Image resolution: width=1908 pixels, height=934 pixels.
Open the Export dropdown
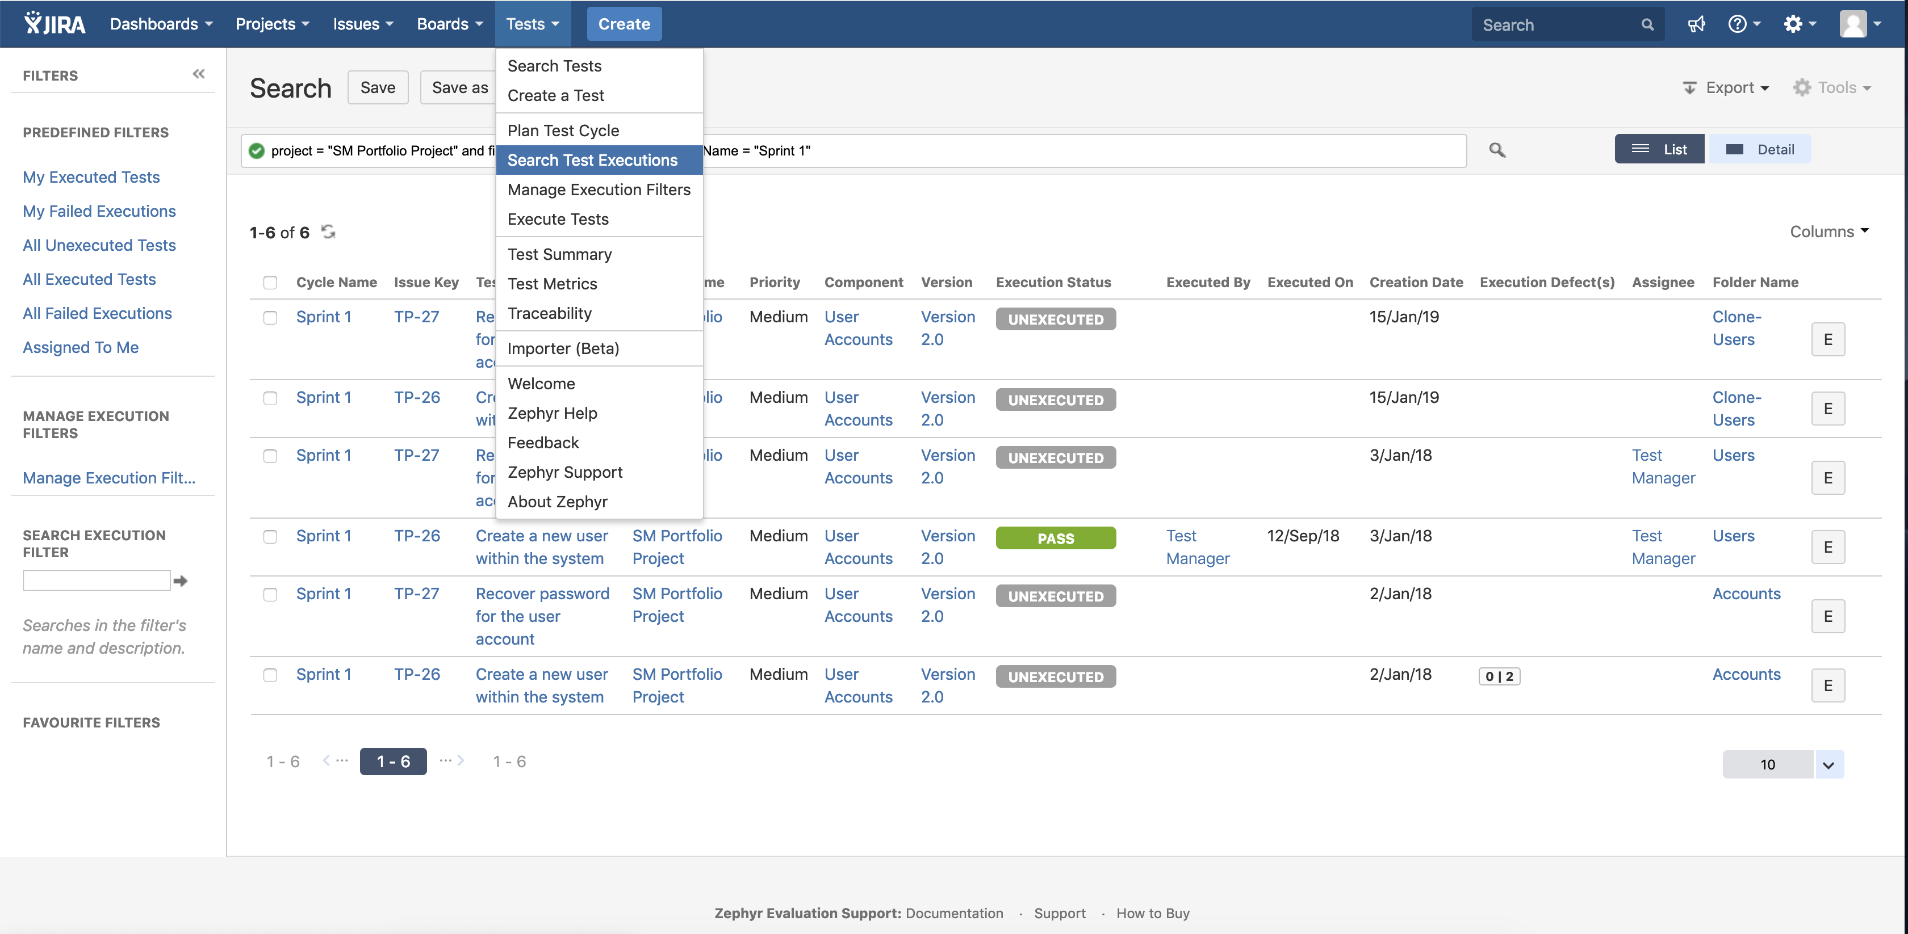click(1726, 87)
